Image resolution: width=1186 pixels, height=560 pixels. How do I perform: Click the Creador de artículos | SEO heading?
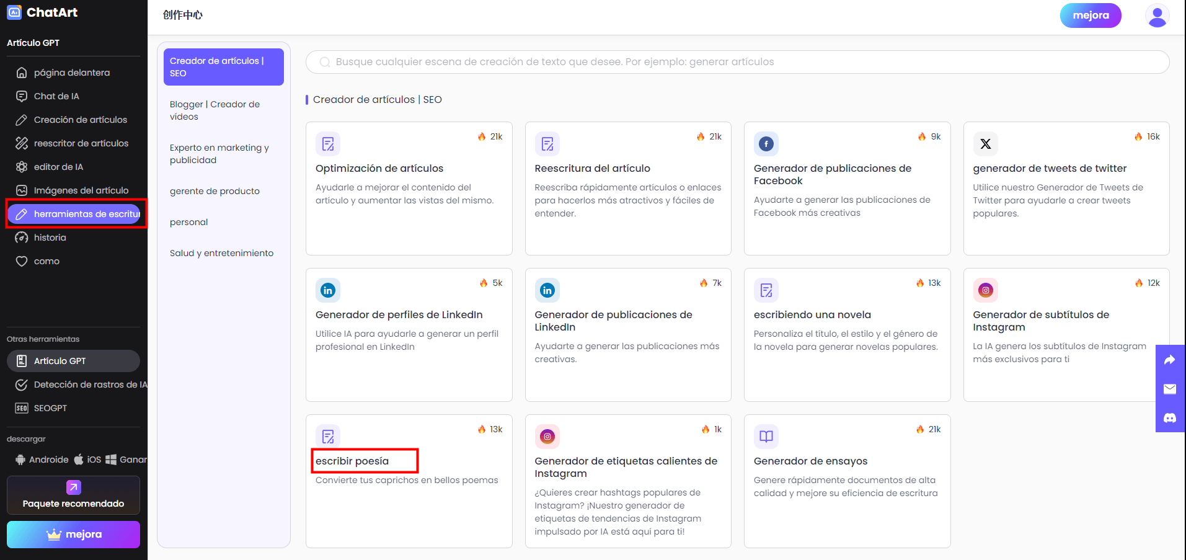tap(377, 100)
